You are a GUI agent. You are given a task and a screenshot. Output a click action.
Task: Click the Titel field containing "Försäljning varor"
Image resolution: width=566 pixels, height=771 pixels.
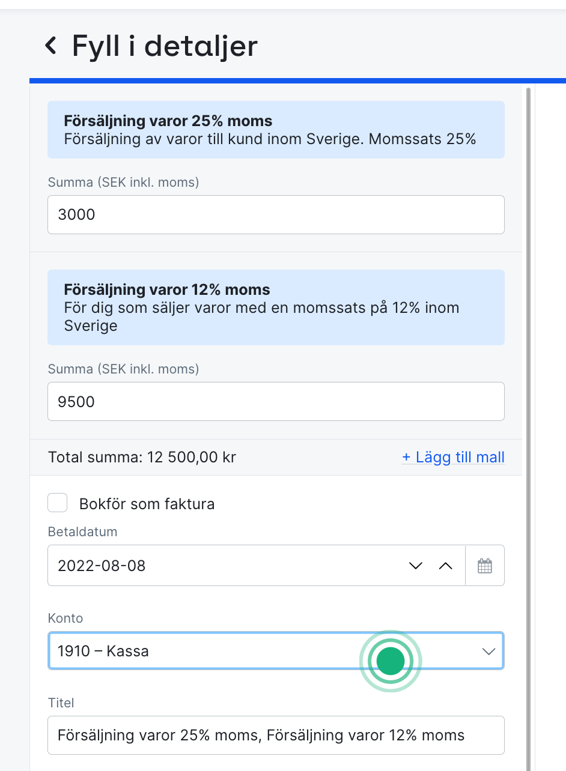276,735
